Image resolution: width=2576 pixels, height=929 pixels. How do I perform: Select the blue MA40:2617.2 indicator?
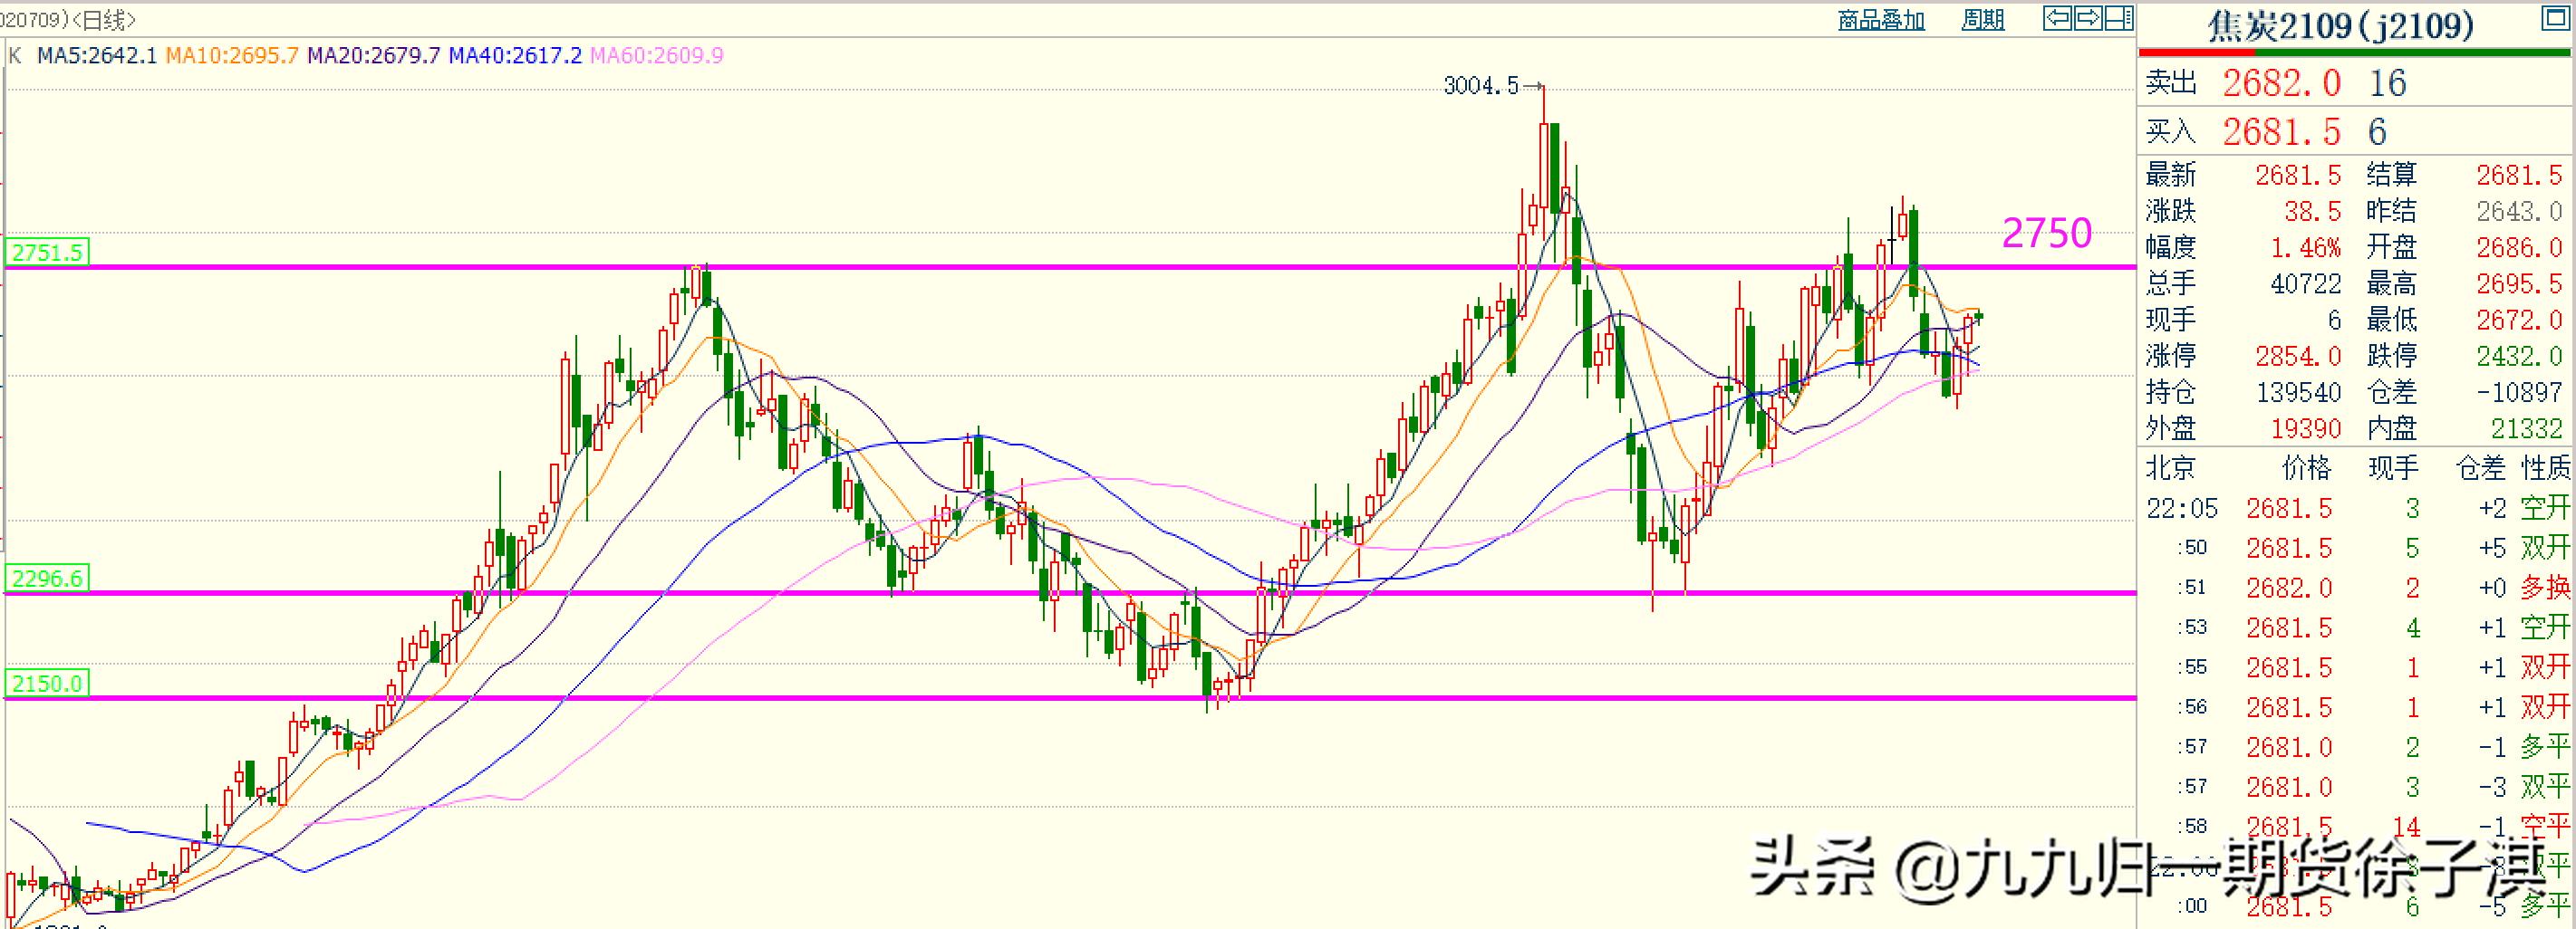(x=515, y=56)
